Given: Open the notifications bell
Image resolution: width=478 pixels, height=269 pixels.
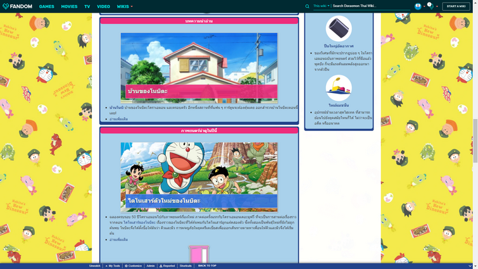Looking at the screenshot, I should [x=431, y=6].
